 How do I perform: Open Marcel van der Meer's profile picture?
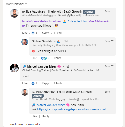point(14,68)
